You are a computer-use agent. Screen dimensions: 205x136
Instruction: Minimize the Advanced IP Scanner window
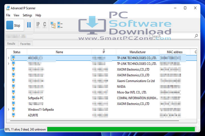[x=175, y=8]
